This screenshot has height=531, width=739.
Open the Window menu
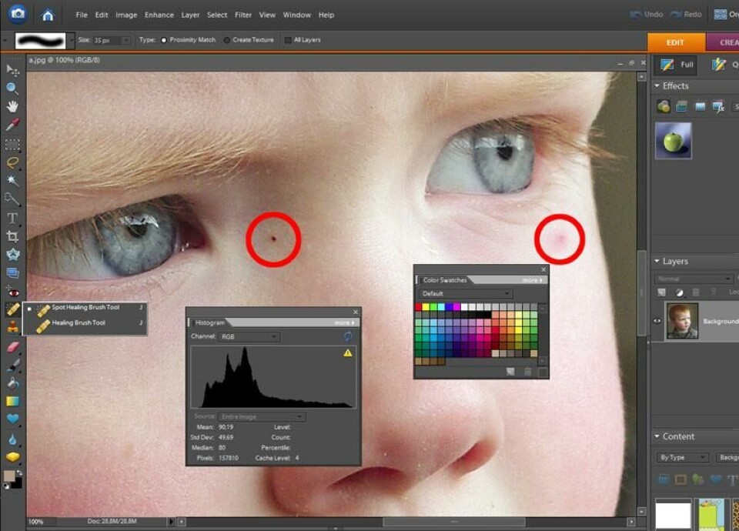(x=296, y=15)
